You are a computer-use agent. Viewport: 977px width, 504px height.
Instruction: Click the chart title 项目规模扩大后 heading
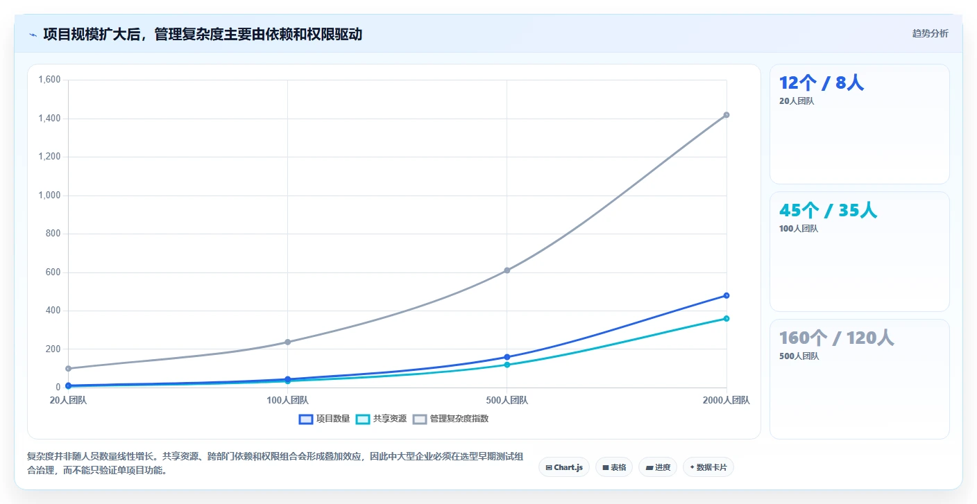pyautogui.click(x=203, y=34)
